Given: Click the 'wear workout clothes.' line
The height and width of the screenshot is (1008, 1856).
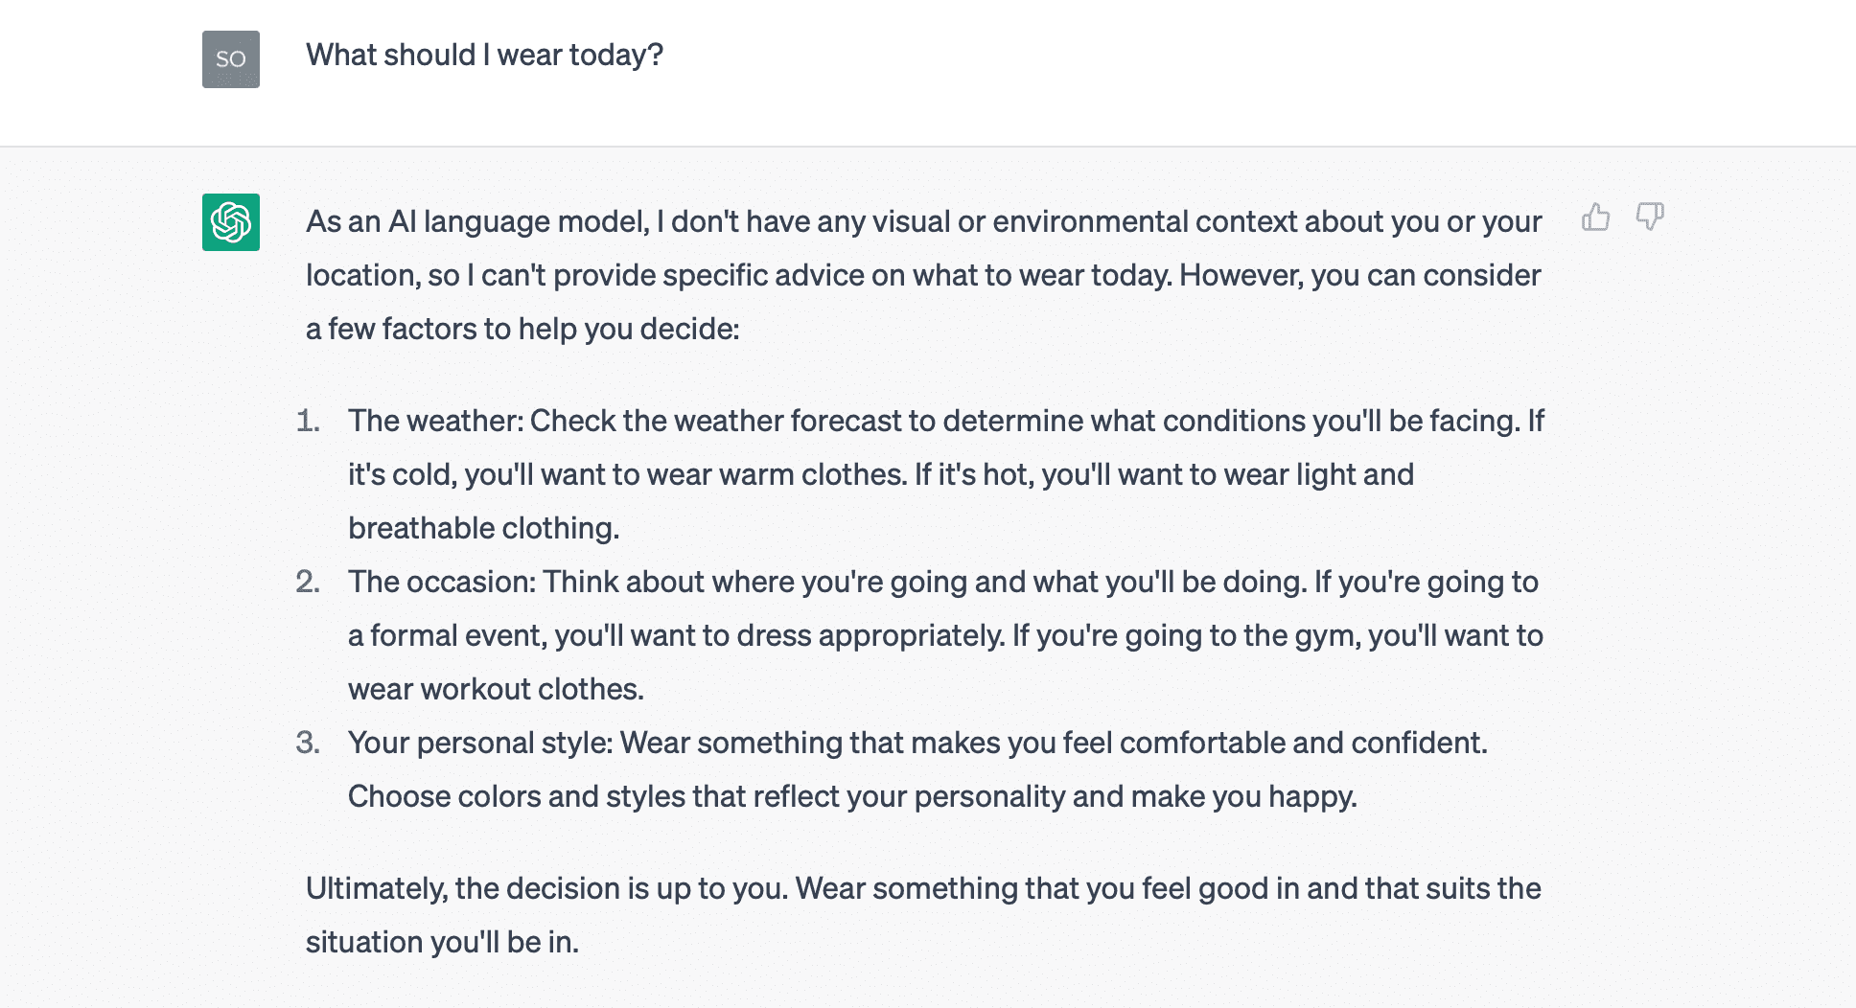Looking at the screenshot, I should [x=496, y=689].
